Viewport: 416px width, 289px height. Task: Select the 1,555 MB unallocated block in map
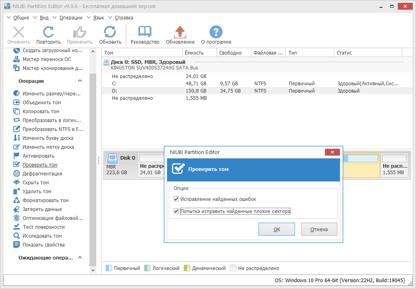coord(394,166)
